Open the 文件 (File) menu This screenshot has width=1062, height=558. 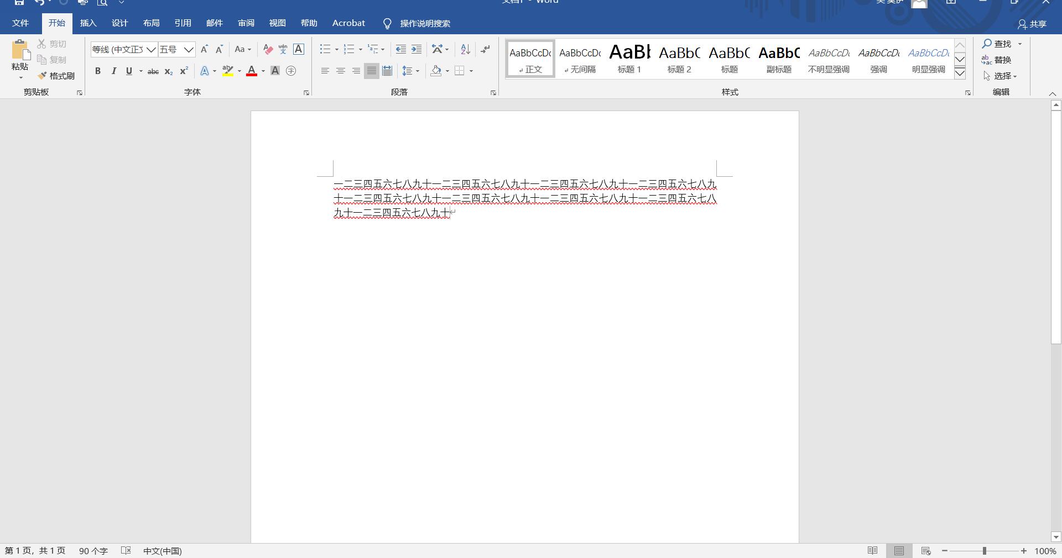click(x=20, y=23)
